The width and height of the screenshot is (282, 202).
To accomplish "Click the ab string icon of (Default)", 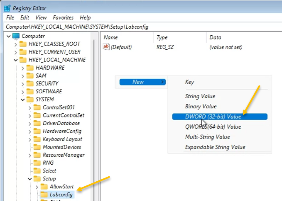I will pyautogui.click(x=106, y=47).
